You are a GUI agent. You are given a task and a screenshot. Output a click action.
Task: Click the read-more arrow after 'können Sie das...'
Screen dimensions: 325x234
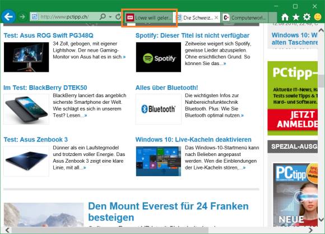tap(225, 64)
